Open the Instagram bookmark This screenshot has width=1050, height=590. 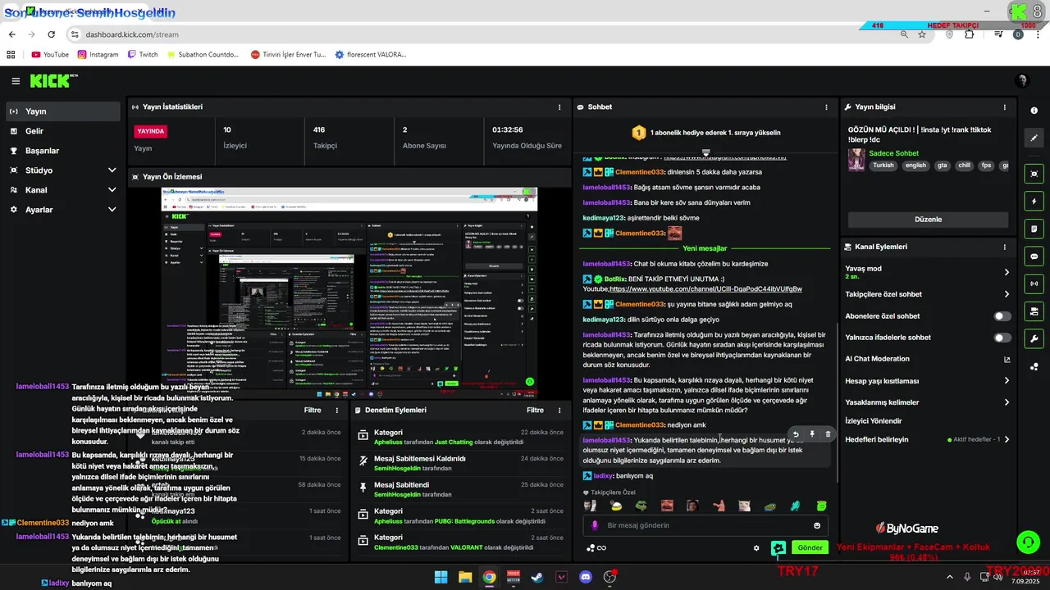coord(98,55)
